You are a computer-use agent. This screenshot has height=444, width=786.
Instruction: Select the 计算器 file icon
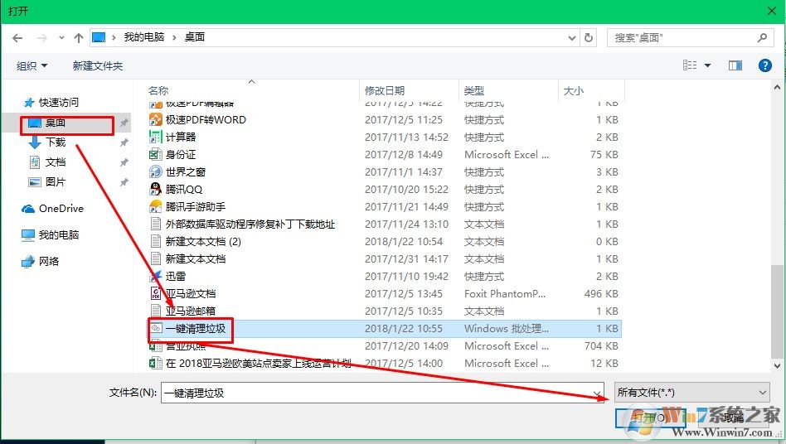156,138
